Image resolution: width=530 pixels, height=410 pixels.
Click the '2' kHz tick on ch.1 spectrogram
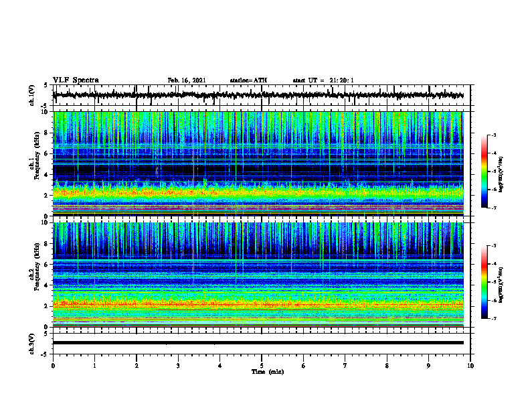coord(46,196)
